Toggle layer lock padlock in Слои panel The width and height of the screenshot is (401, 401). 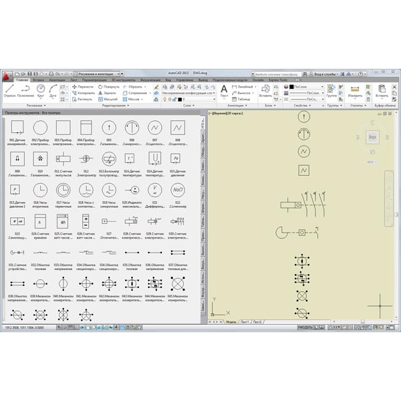coord(174,99)
